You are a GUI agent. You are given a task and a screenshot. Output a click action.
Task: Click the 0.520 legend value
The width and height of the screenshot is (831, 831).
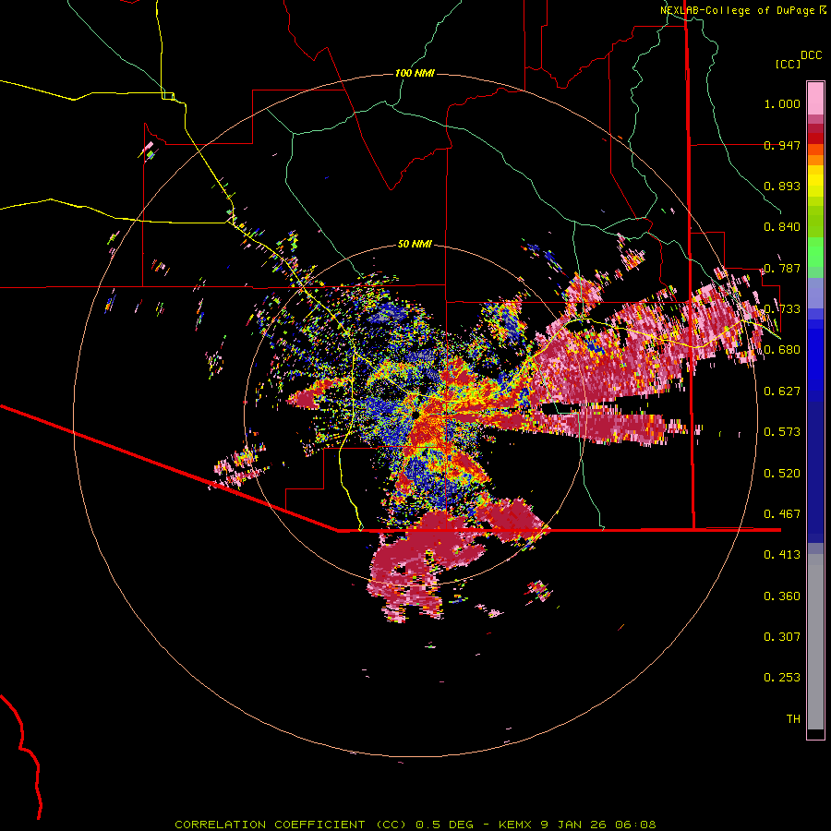pos(782,474)
